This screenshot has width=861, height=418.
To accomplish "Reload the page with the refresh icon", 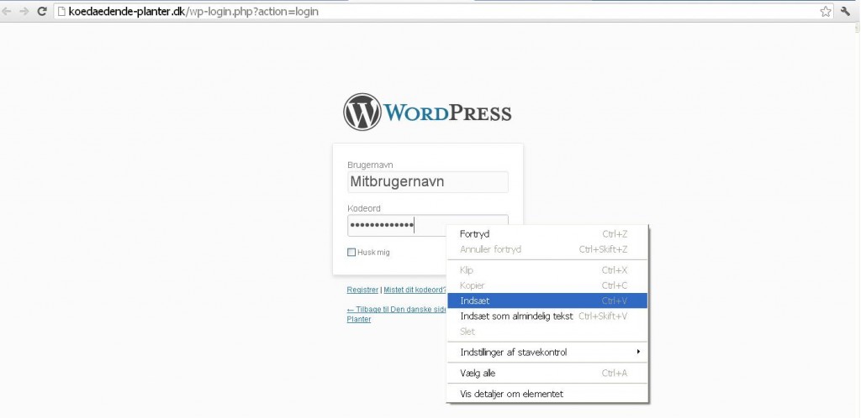I will coord(42,11).
